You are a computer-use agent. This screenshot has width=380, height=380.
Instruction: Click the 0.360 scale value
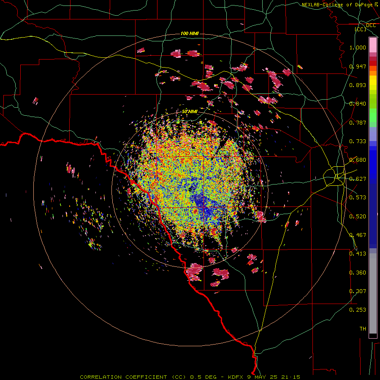coord(358,273)
